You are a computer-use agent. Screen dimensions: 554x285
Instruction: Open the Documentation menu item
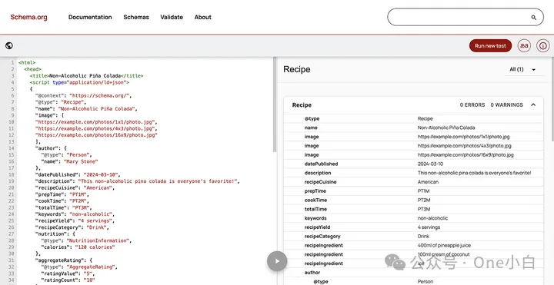click(90, 17)
